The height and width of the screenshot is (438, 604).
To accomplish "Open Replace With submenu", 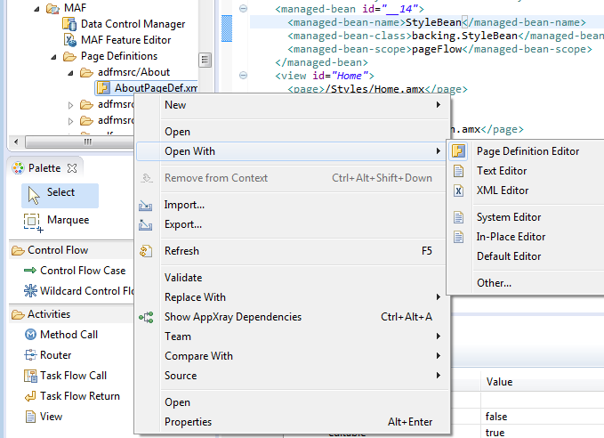I will tap(293, 297).
